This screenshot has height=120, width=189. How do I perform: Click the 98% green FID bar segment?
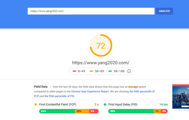pyautogui.click(x=131, y=111)
